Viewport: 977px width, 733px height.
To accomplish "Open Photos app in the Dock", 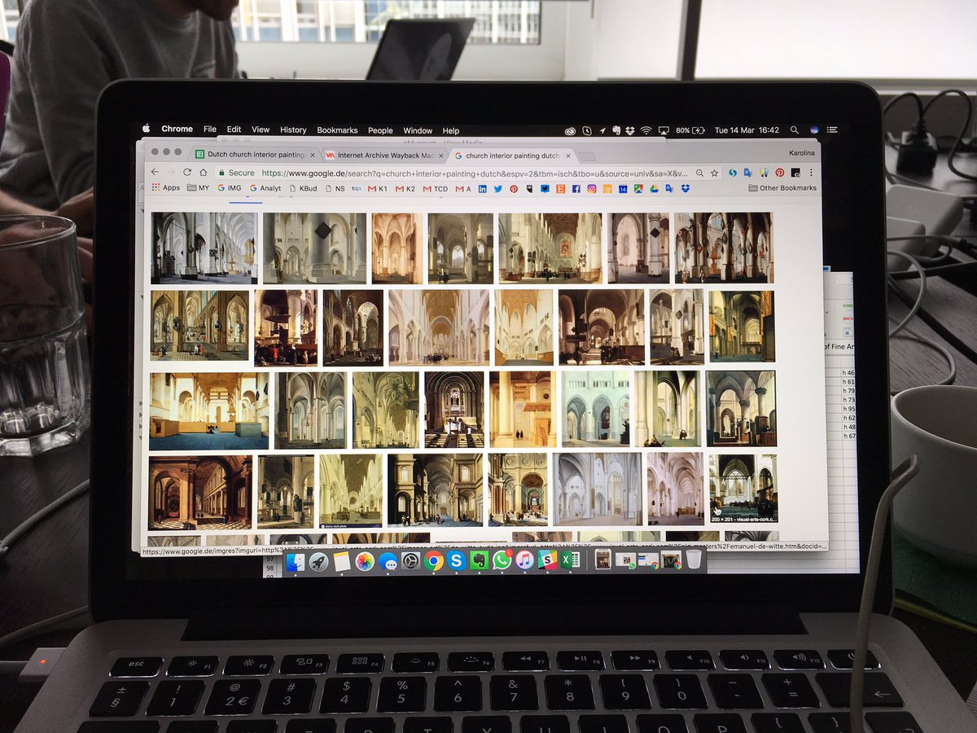I will [365, 561].
